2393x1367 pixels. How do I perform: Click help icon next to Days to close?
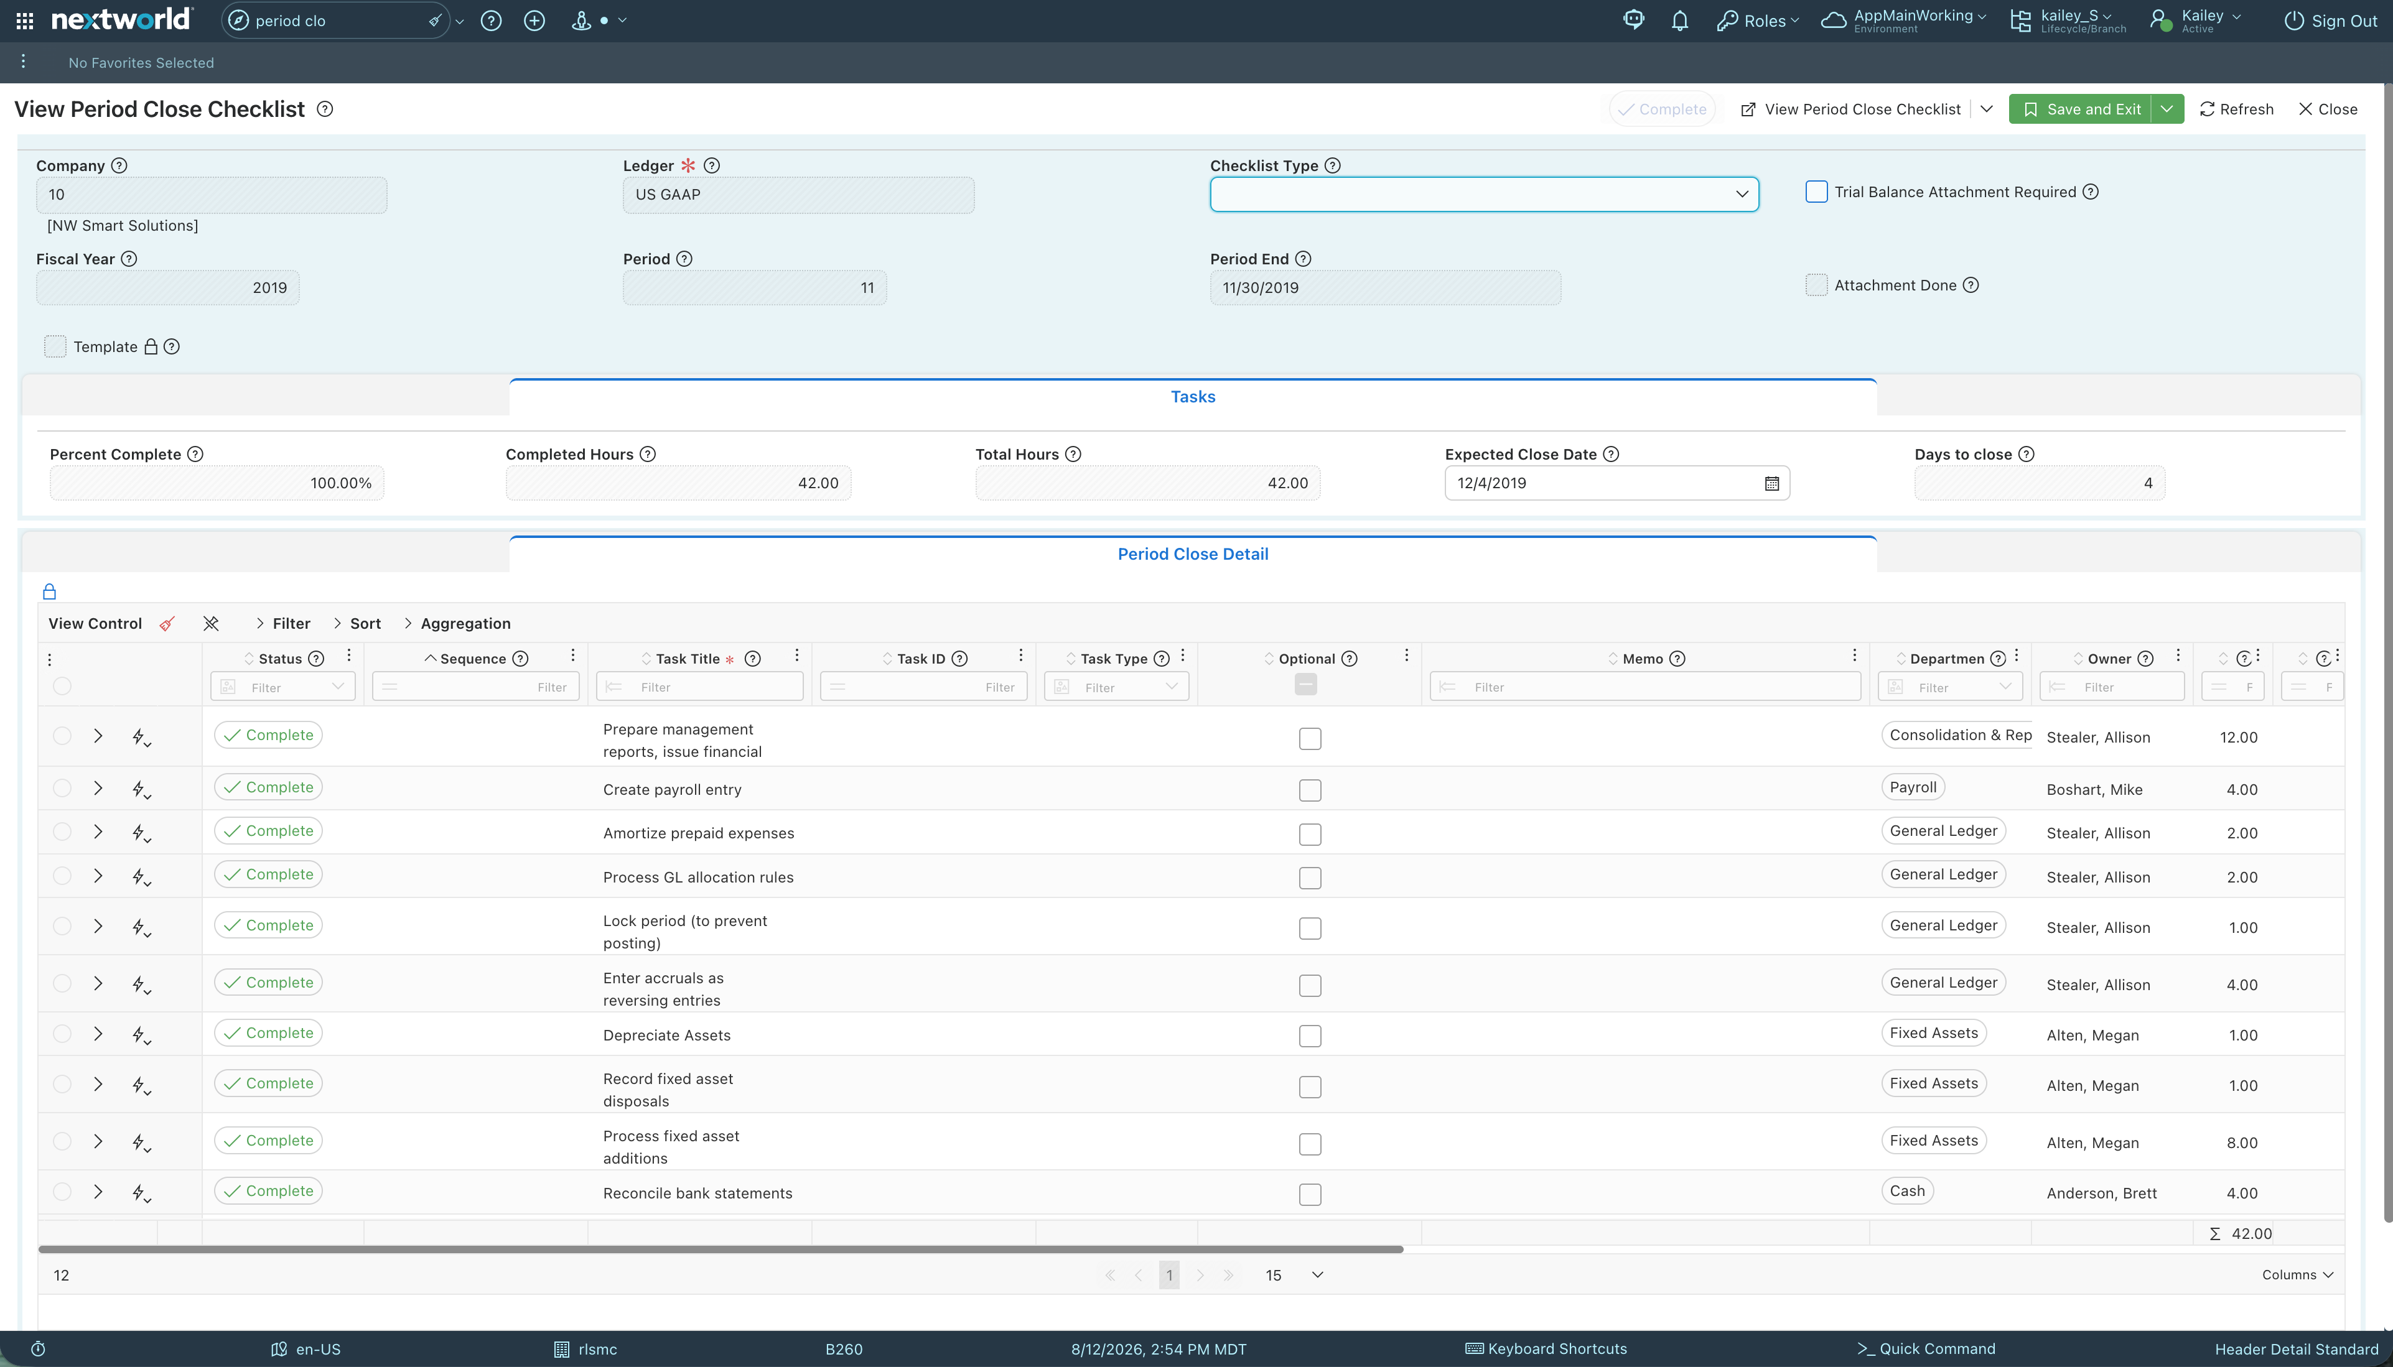pyautogui.click(x=2027, y=455)
